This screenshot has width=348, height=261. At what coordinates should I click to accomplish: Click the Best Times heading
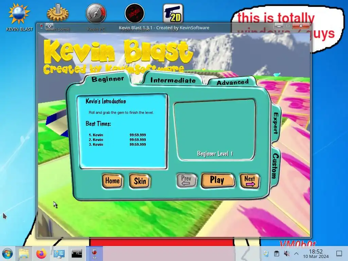[x=98, y=124]
